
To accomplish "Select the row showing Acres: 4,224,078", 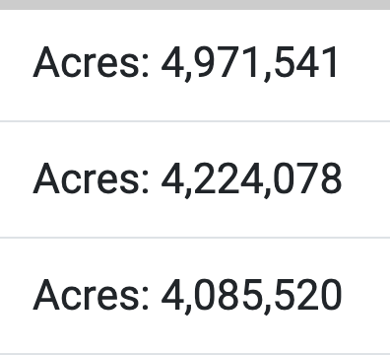I will coord(195,179).
